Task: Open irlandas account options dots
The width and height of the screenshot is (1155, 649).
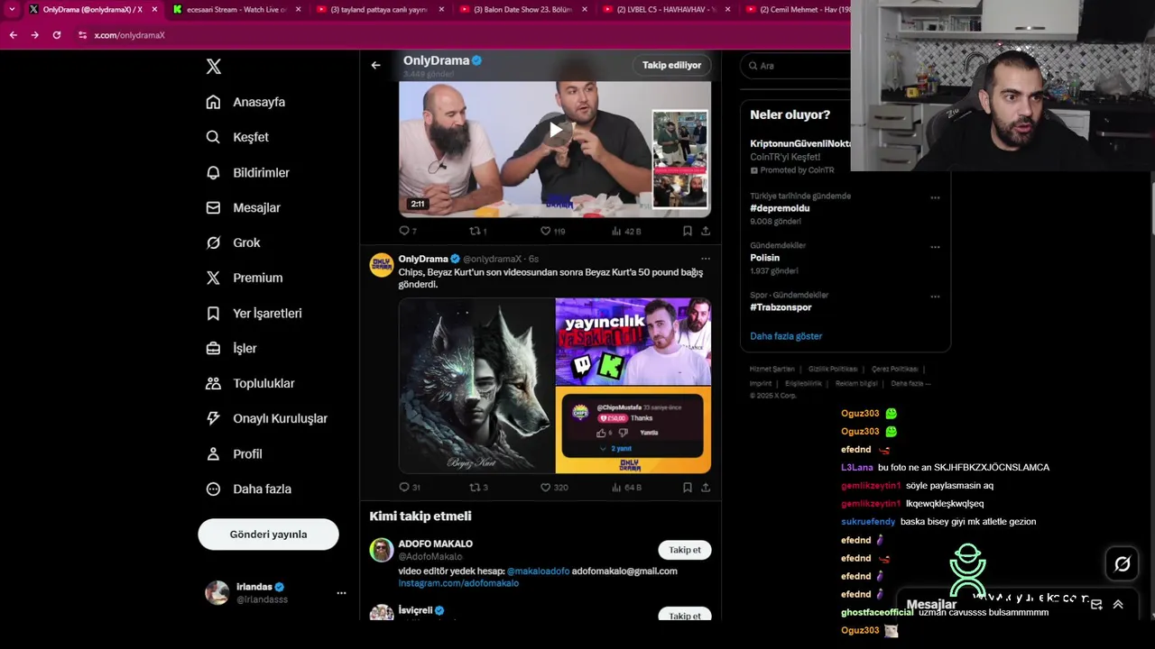Action: click(341, 593)
